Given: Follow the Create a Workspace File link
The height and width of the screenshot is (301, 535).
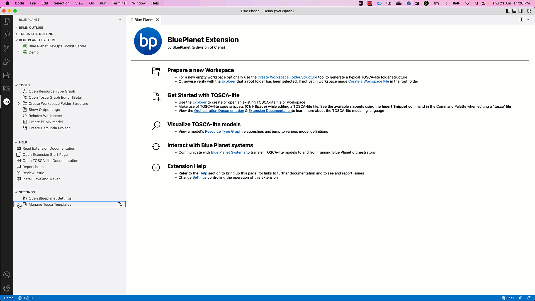Looking at the screenshot, I should pos(369,82).
